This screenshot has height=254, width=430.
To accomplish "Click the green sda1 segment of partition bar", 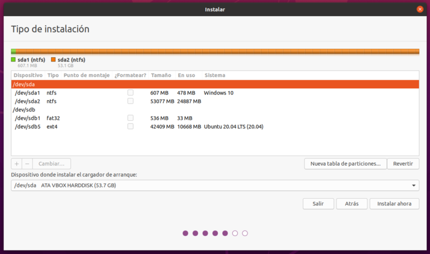I will 13,51.
